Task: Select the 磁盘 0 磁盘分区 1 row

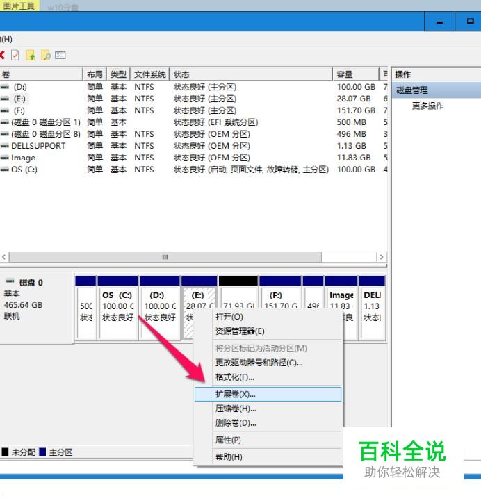Action: [193, 122]
